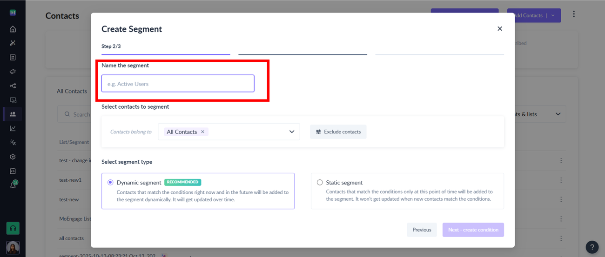Open the magic wand sidebar icon
This screenshot has width=605, height=257.
pos(13,43)
